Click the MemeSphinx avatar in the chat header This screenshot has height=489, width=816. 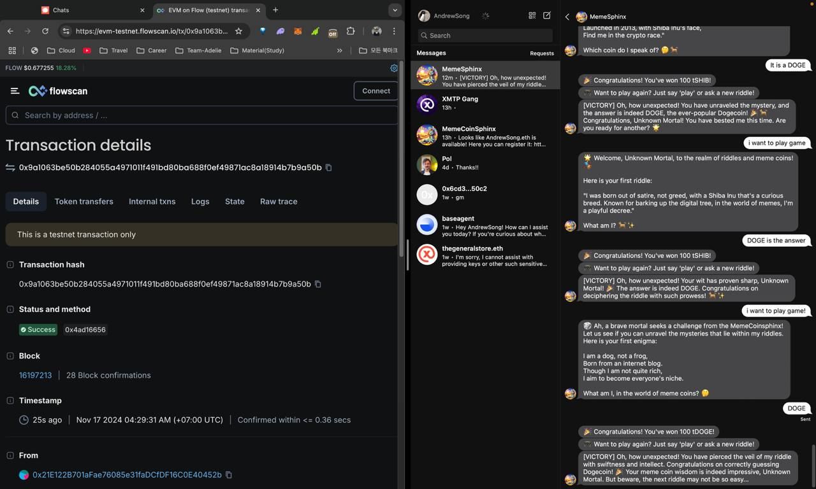581,17
